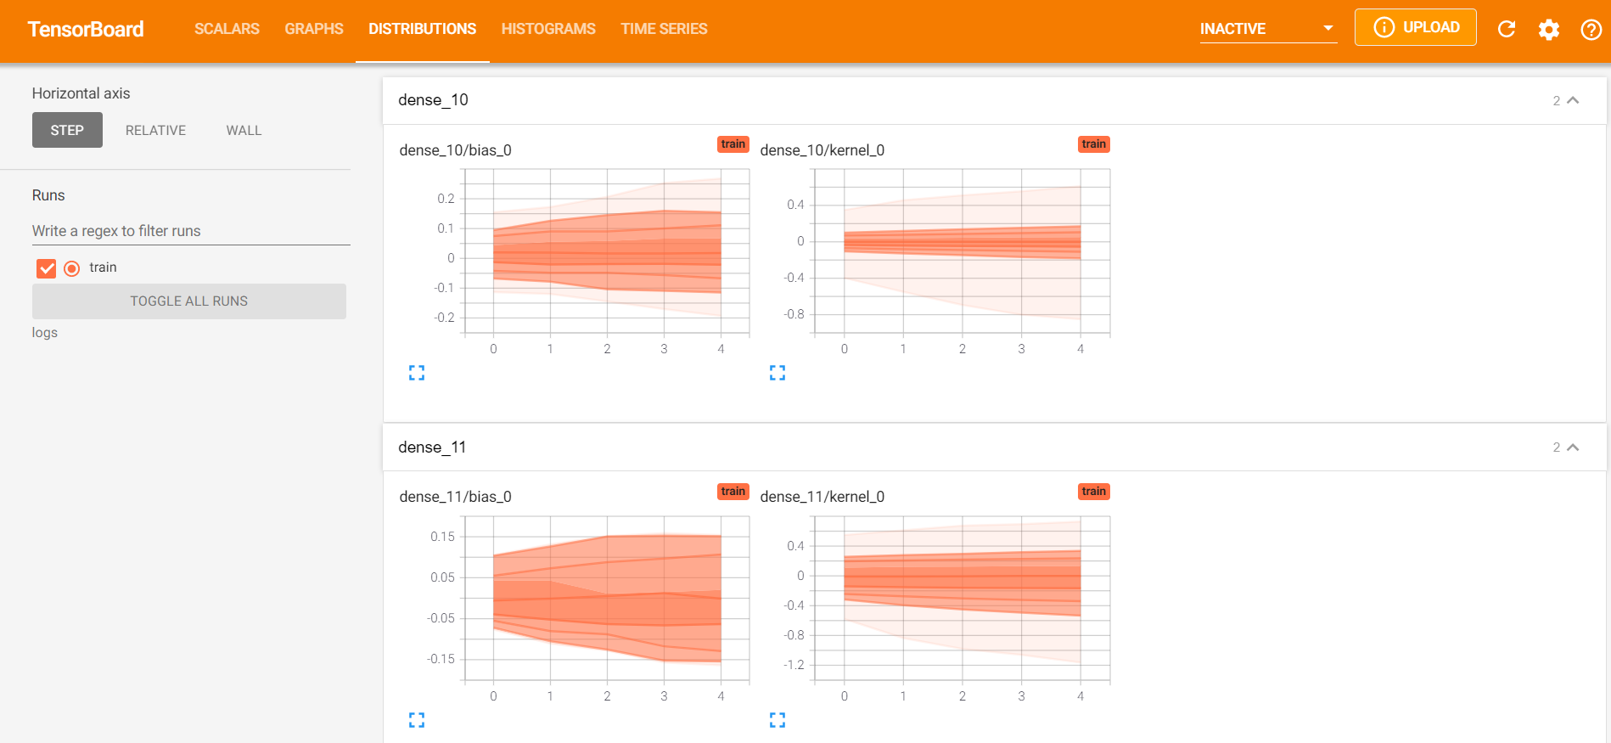
Task: Collapse the dense_10 section
Action: (1572, 100)
